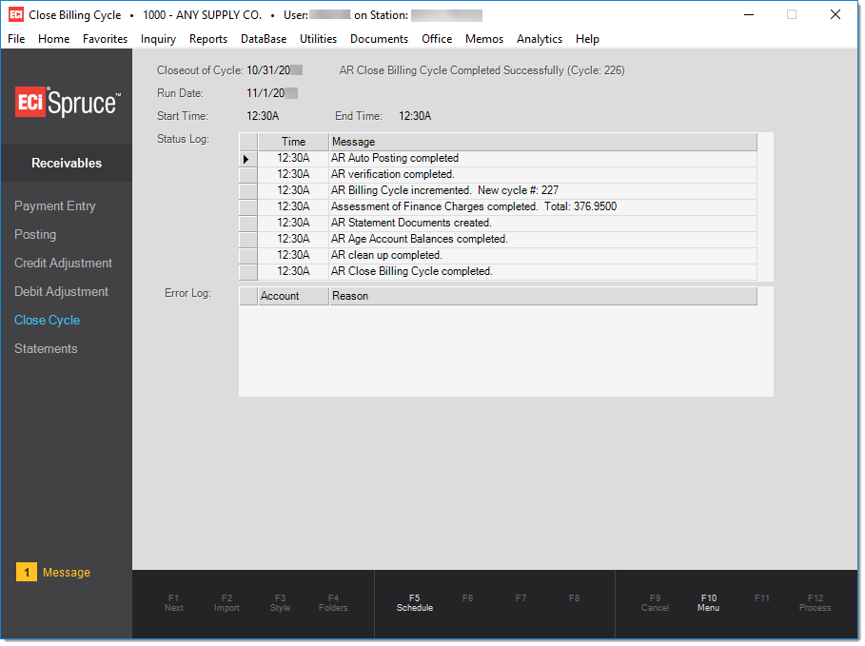
Task: Open the Office menu
Action: 437,39
